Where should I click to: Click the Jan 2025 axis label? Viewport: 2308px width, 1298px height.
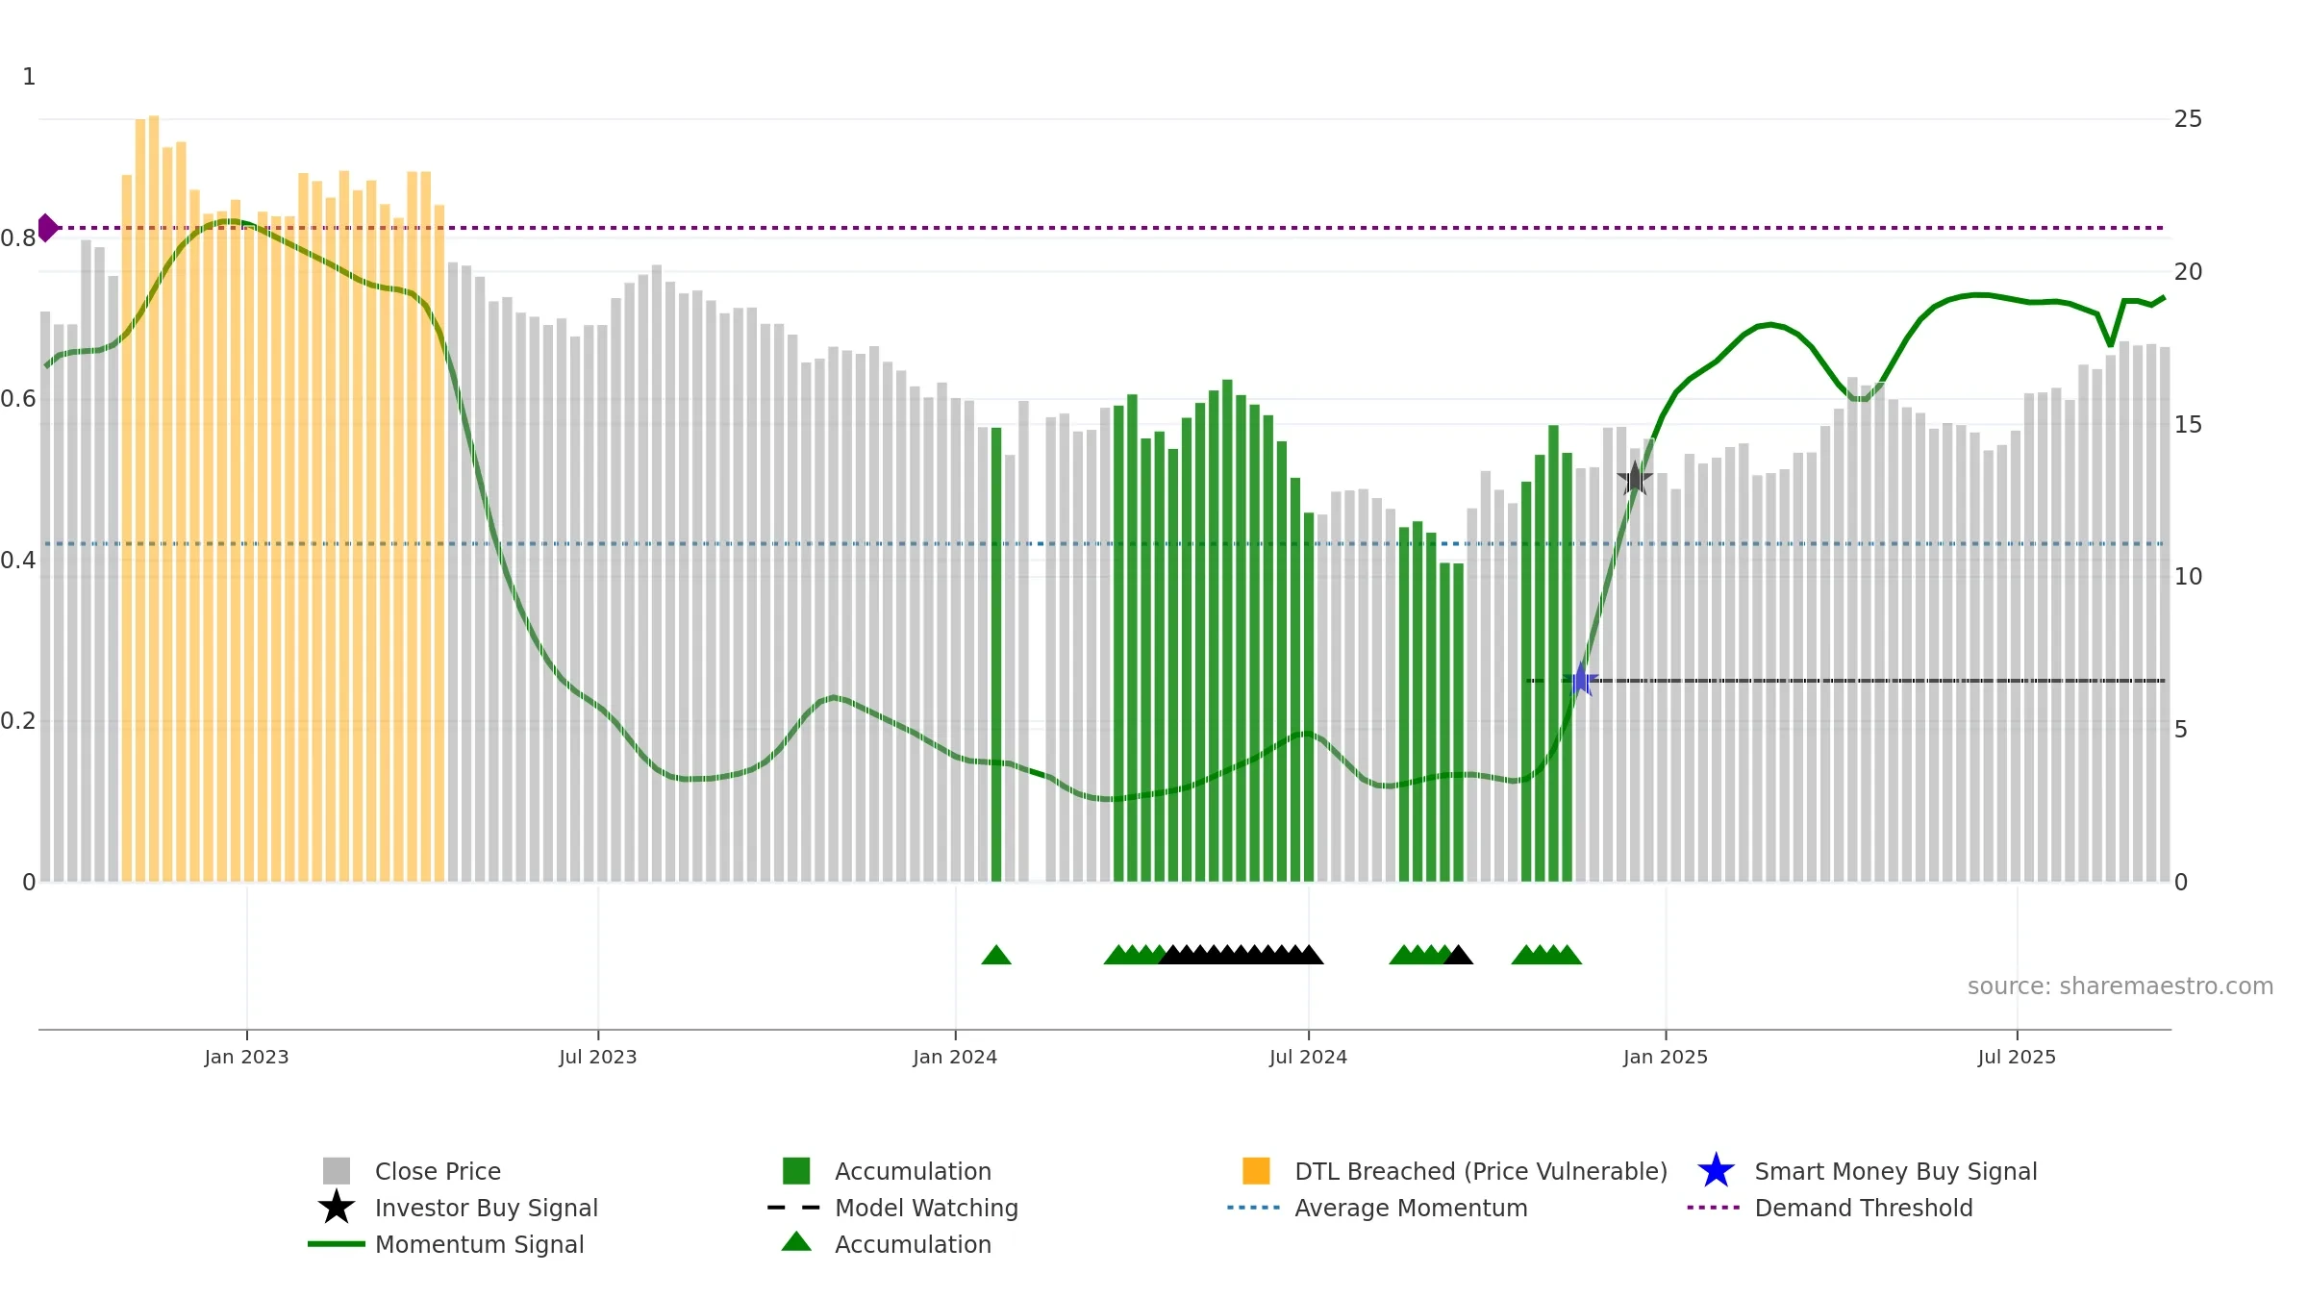pos(1666,1058)
